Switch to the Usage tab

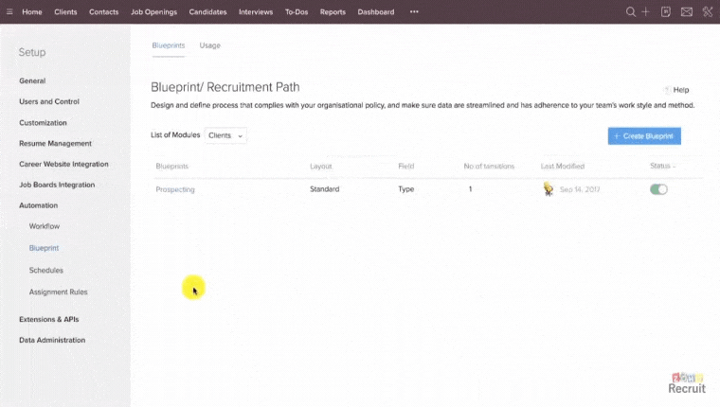coord(210,45)
